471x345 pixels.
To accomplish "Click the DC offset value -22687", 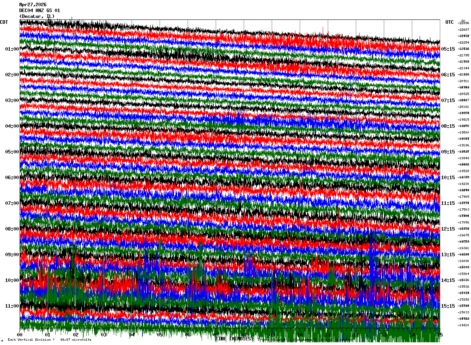I will 464,30.
